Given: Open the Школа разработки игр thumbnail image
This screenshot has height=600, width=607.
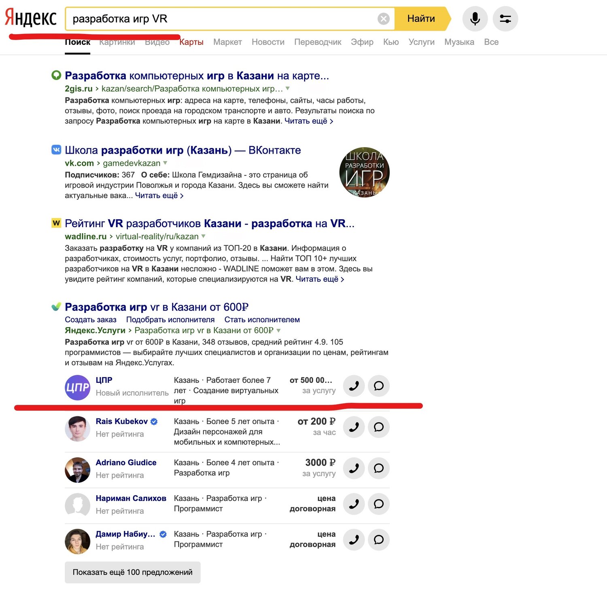Looking at the screenshot, I should [x=365, y=172].
